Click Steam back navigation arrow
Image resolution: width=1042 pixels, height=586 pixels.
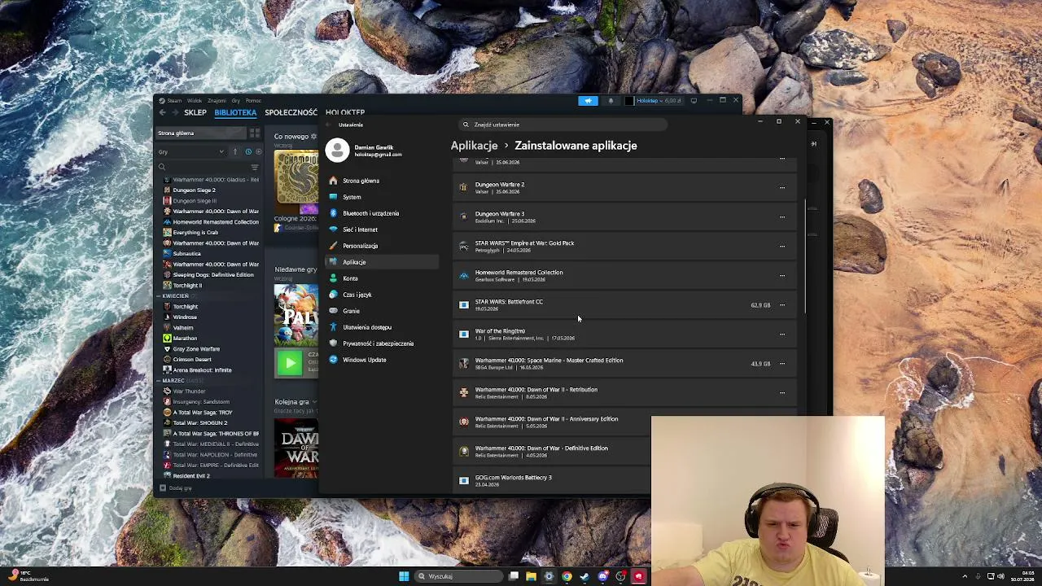(162, 112)
